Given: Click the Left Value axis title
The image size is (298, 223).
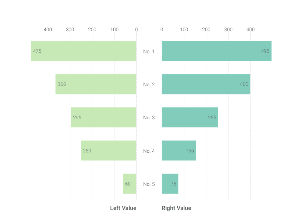Looking at the screenshot, I should point(123,208).
